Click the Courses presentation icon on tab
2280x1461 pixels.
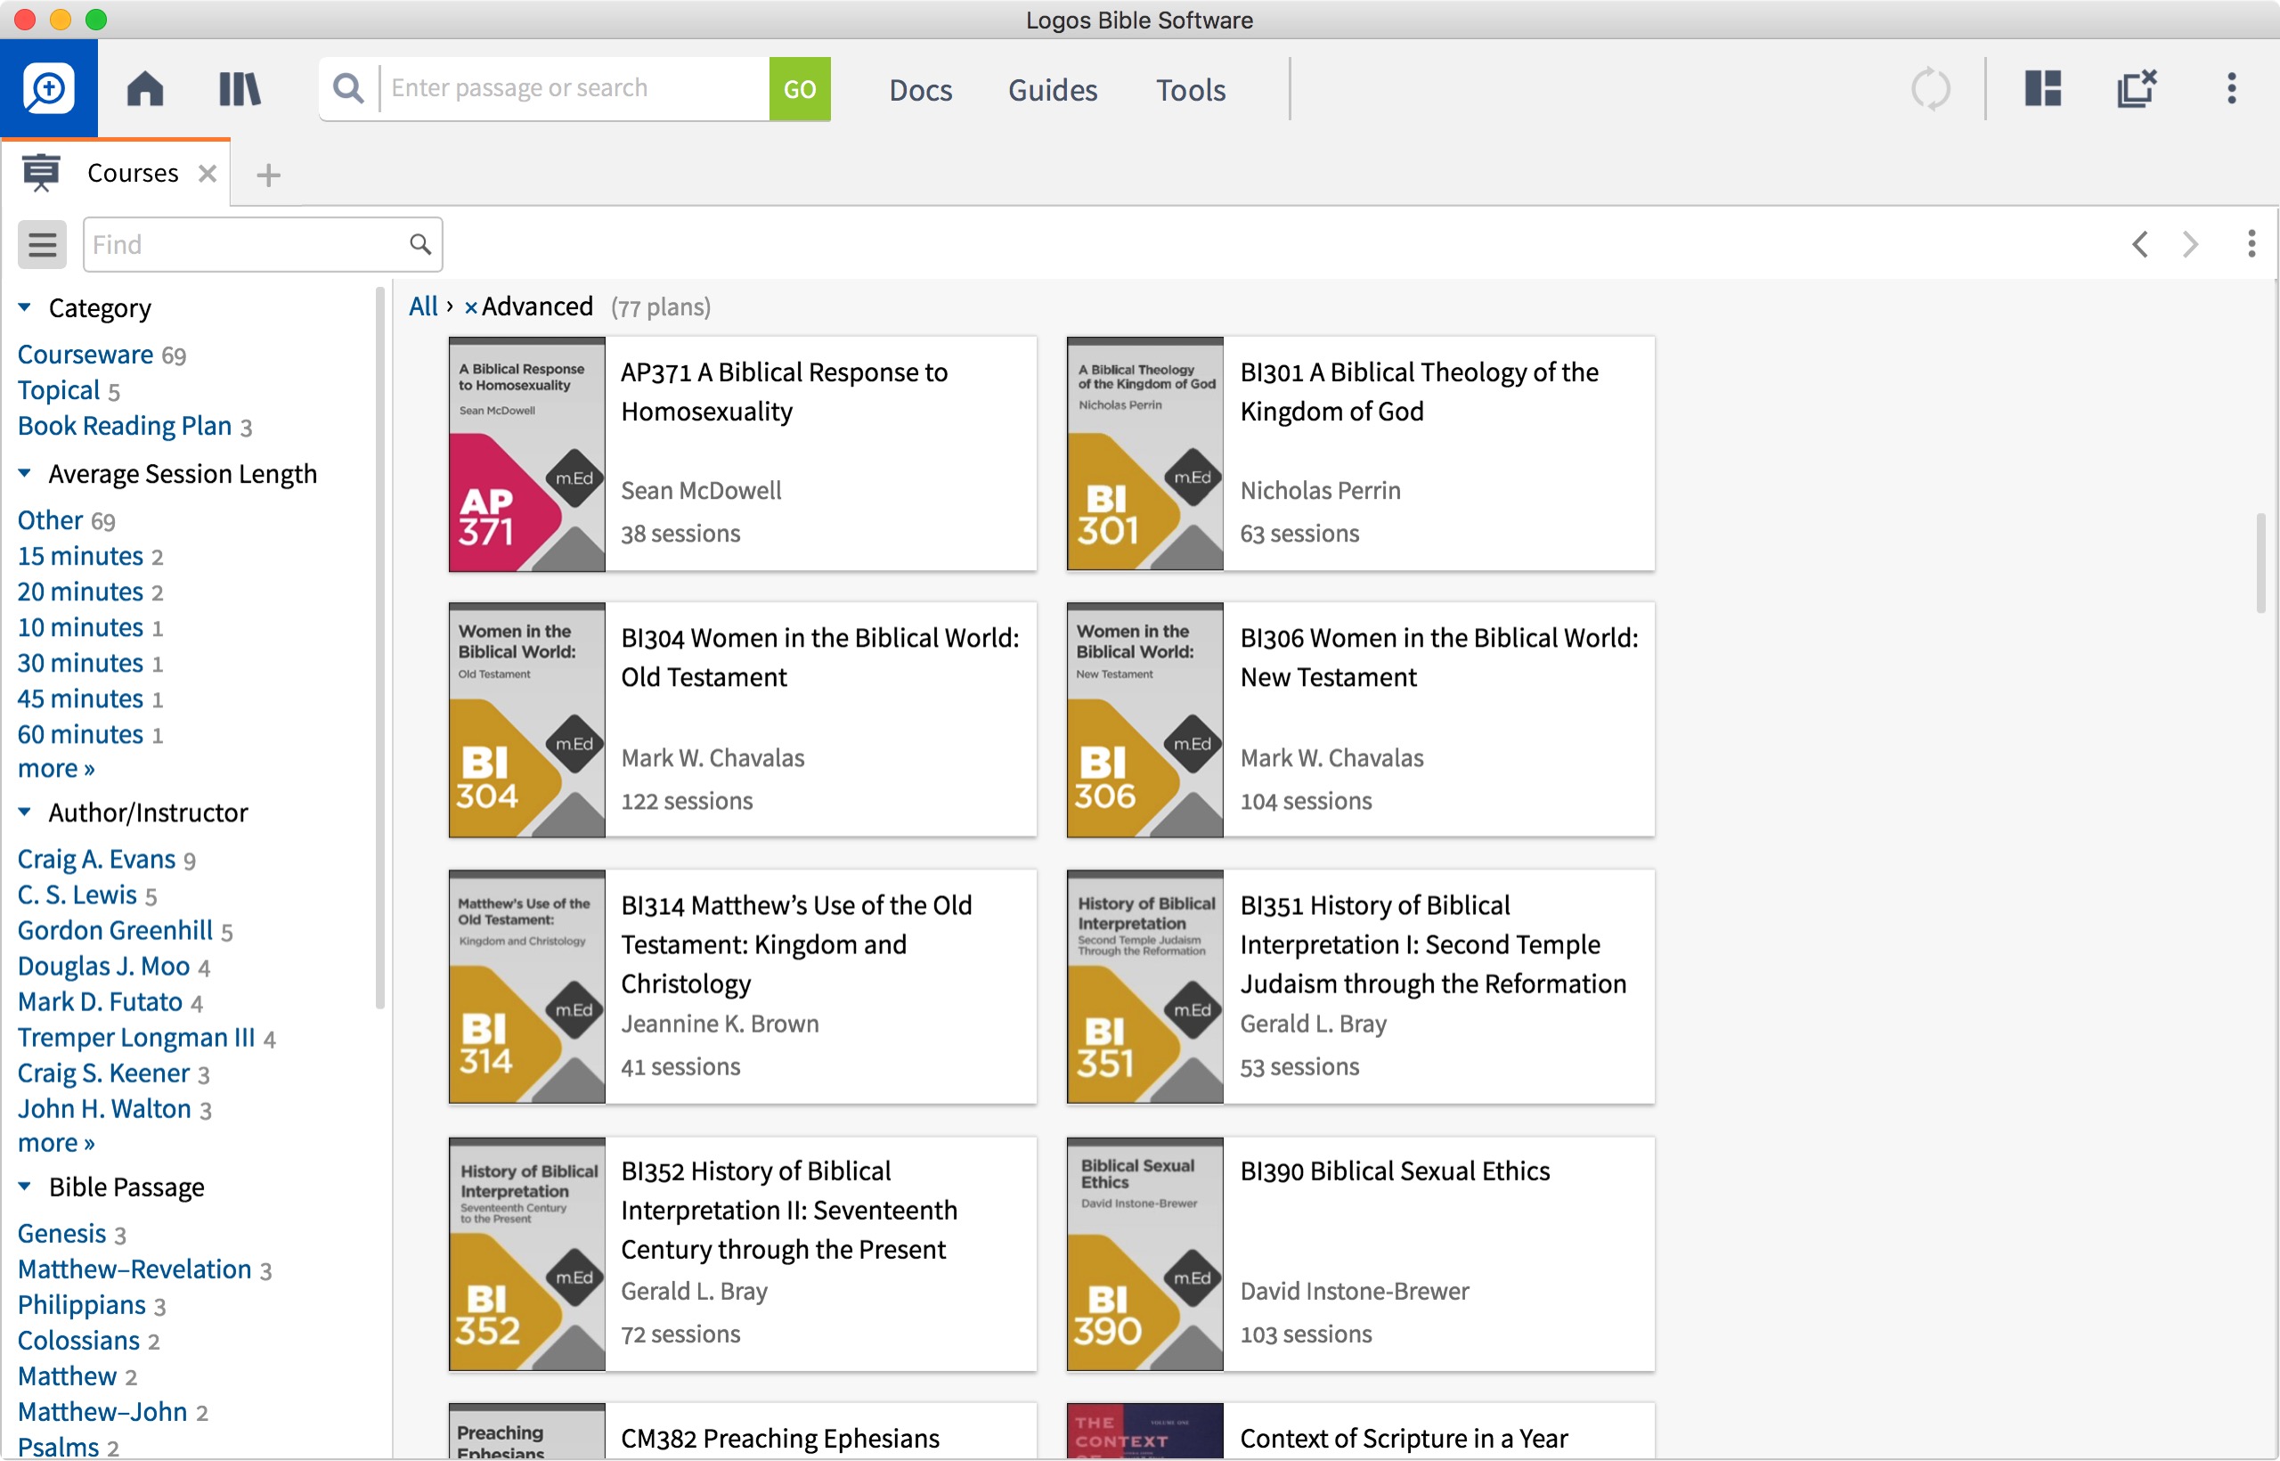click(x=41, y=173)
